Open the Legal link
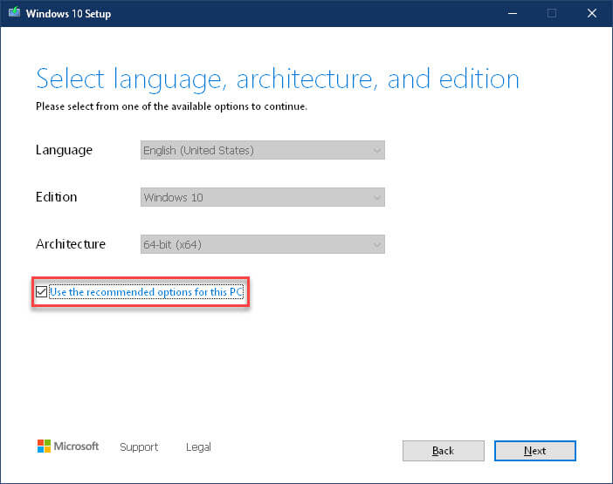The image size is (613, 484). [x=198, y=447]
